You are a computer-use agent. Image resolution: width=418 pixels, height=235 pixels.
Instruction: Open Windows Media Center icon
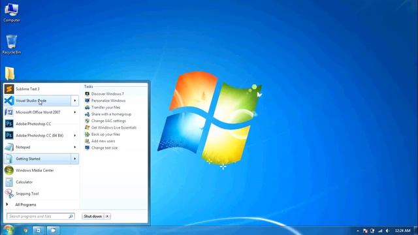pos(9,170)
